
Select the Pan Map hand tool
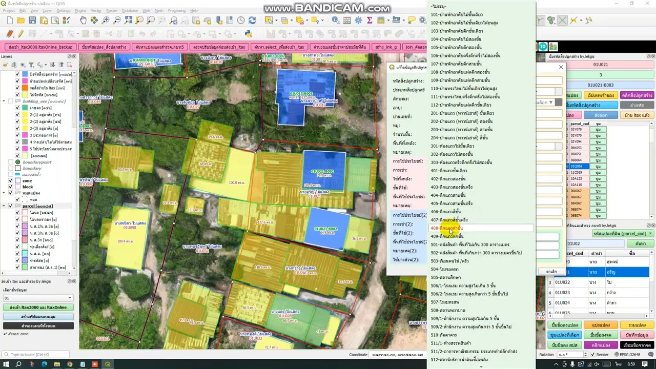[83, 20]
